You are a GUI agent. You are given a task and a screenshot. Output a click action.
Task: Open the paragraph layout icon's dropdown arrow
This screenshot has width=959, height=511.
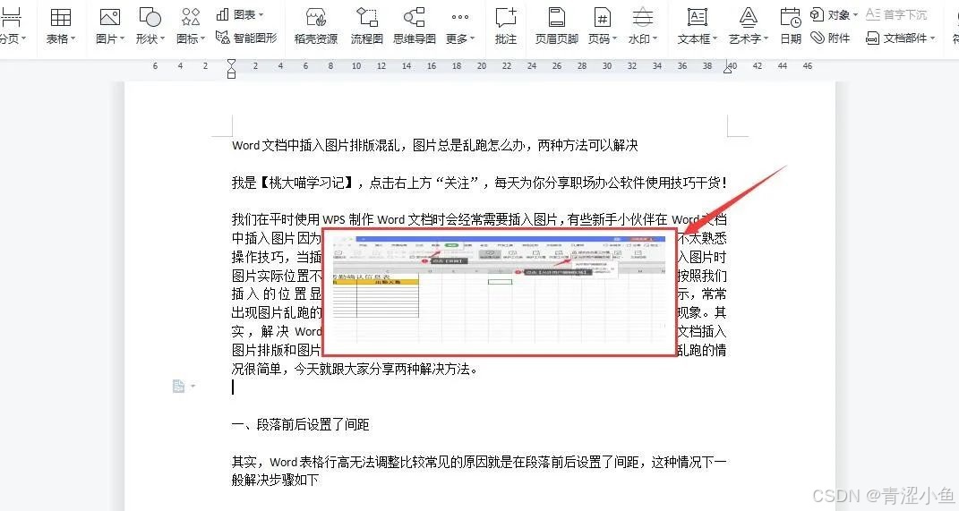tap(193, 386)
